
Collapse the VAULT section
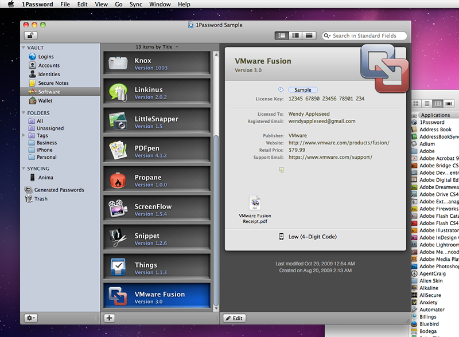coord(24,48)
